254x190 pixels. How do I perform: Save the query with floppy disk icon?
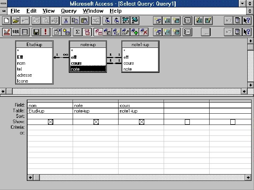36,32
